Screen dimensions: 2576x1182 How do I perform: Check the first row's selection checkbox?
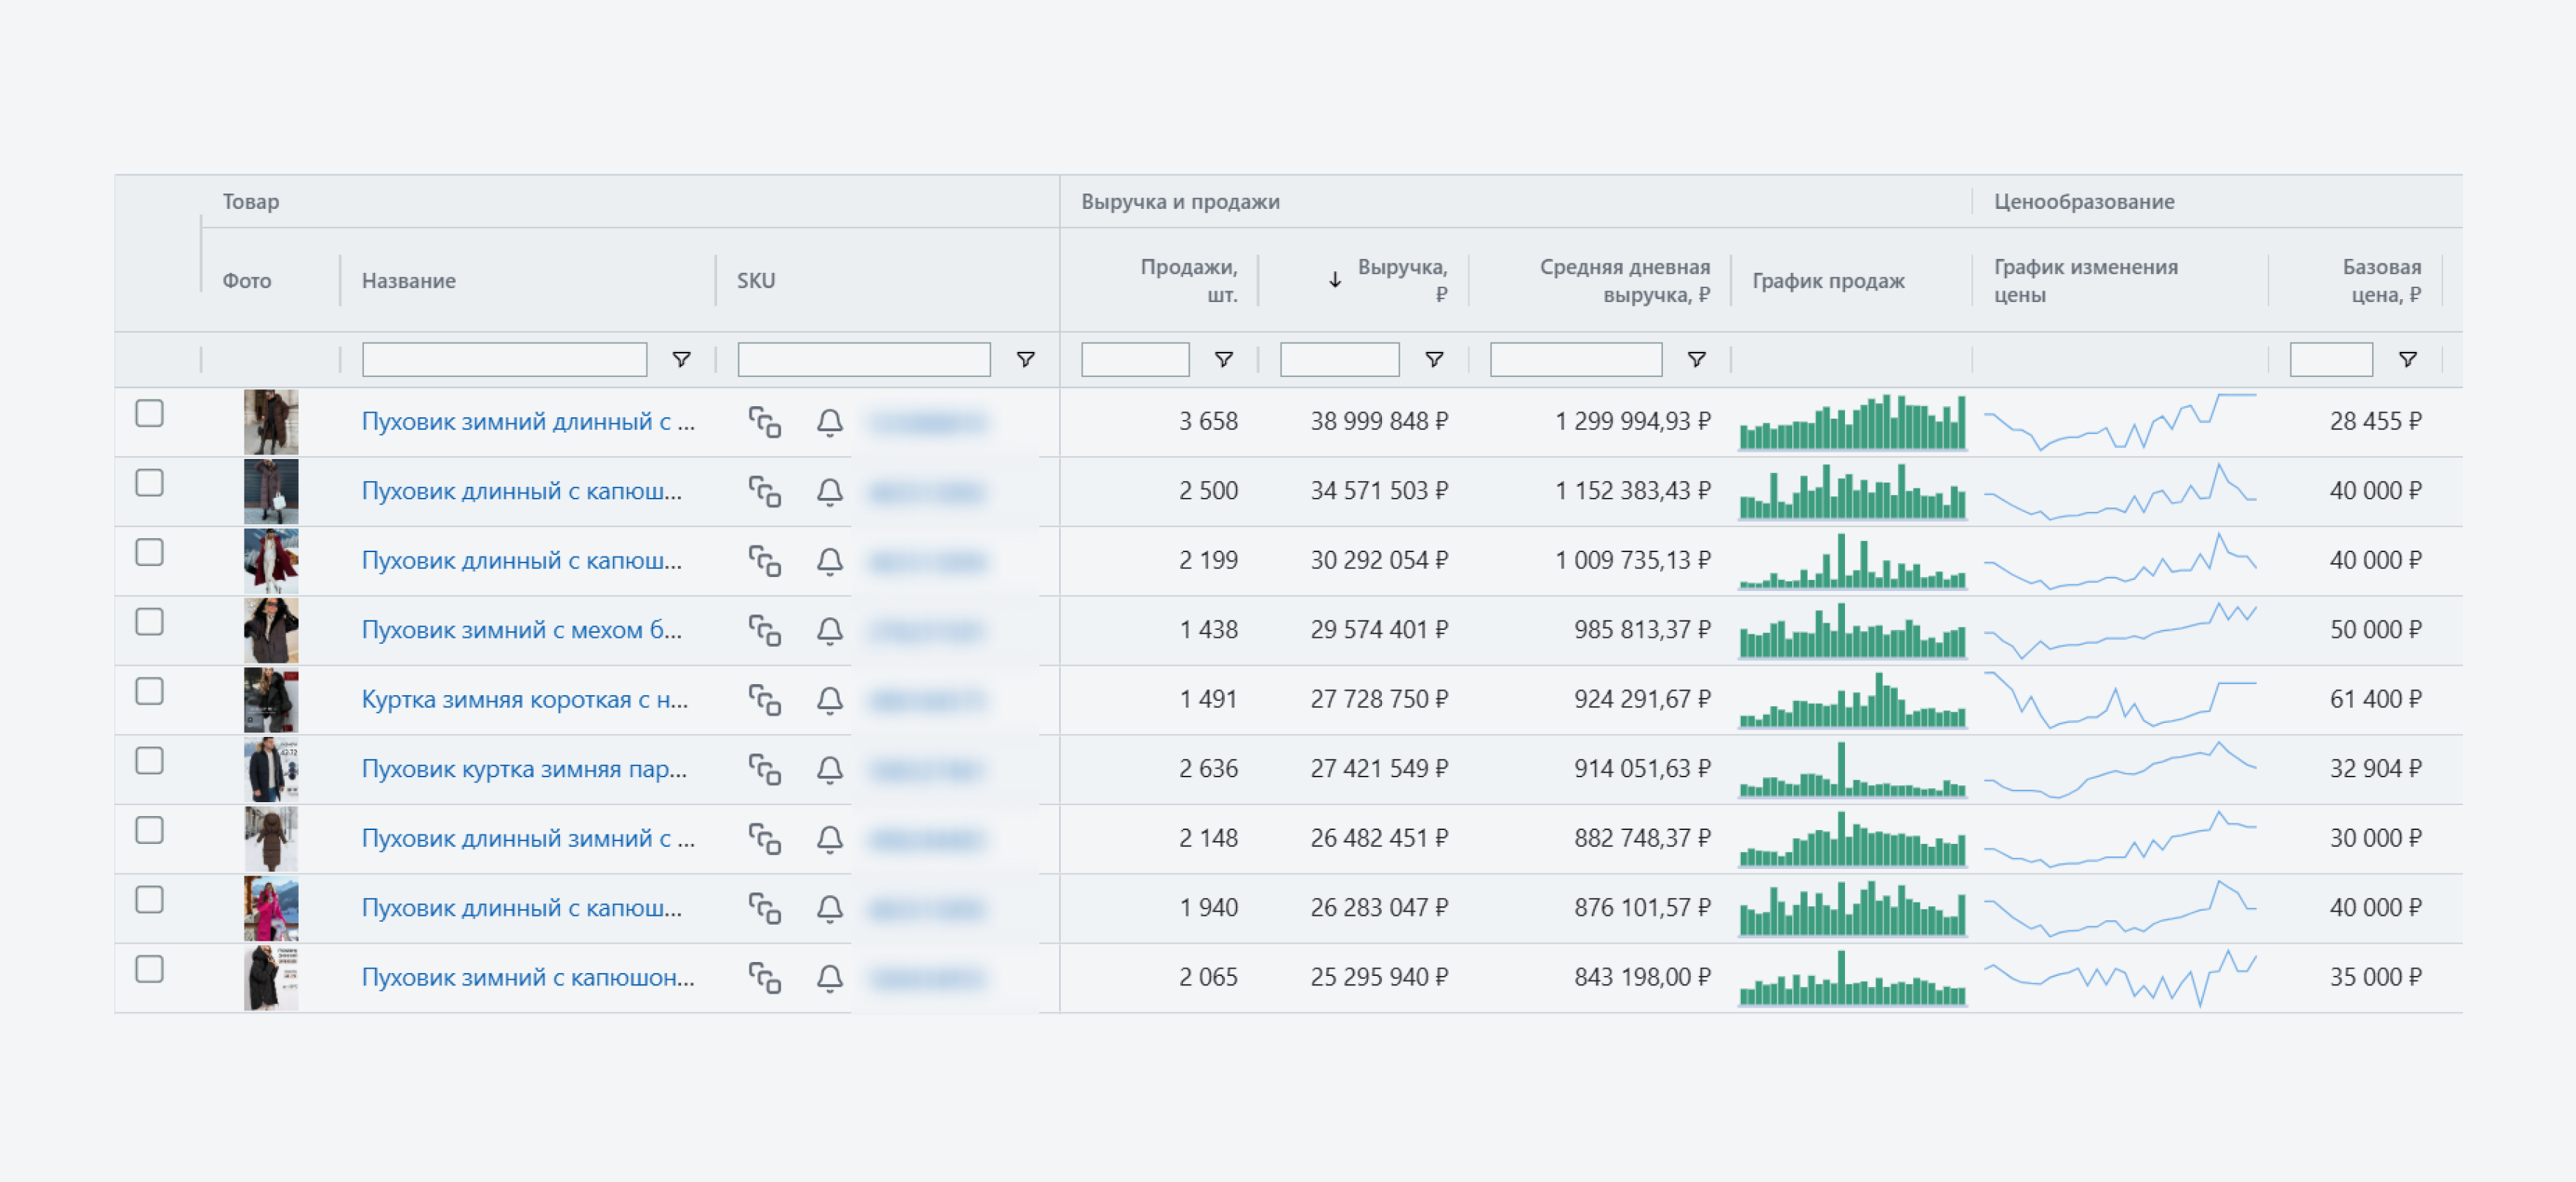coord(149,414)
